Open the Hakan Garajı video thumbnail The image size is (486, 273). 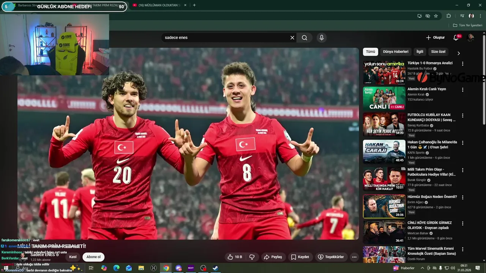pyautogui.click(x=384, y=152)
